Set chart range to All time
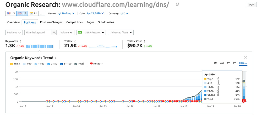 (x=243, y=63)
